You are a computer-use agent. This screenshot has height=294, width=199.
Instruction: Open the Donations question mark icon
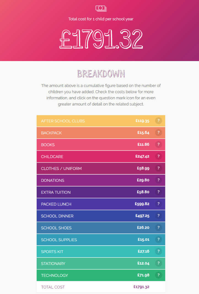(158, 180)
